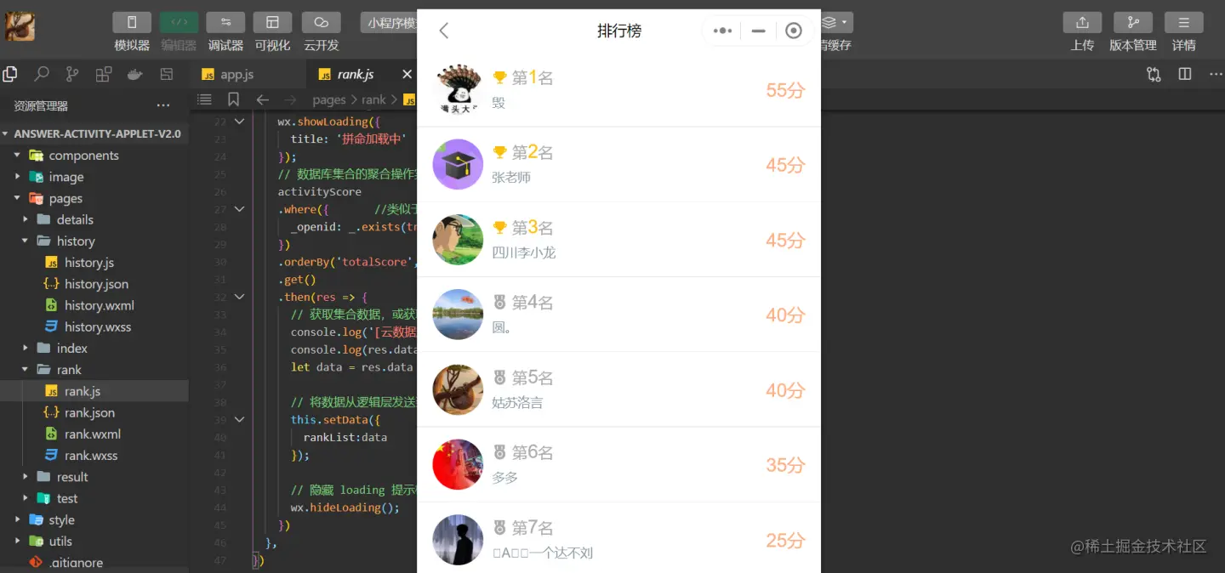Close the rank.js tab
Screen dimensions: 1225x573
(x=407, y=74)
